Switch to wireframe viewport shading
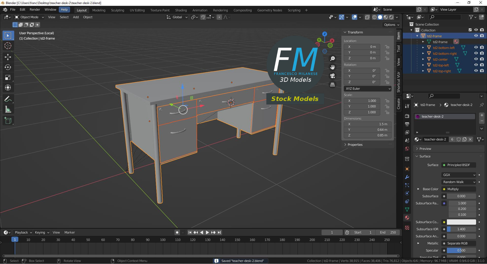Viewport: 487px width, 264px height. pyautogui.click(x=374, y=17)
